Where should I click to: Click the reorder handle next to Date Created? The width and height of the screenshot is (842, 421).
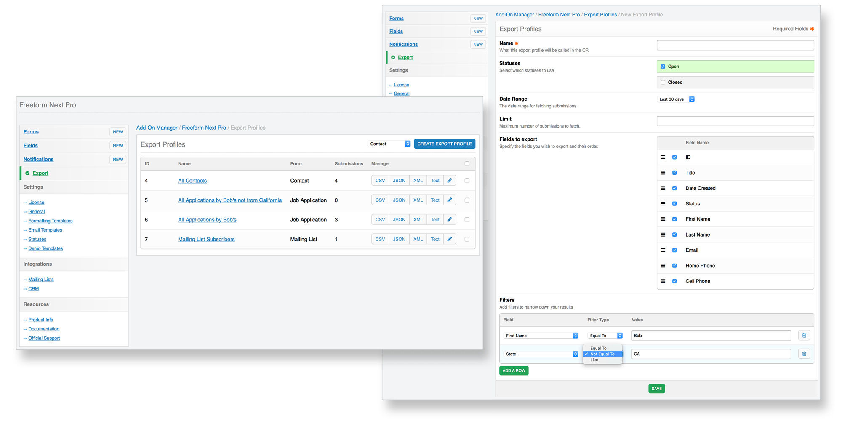[663, 188]
